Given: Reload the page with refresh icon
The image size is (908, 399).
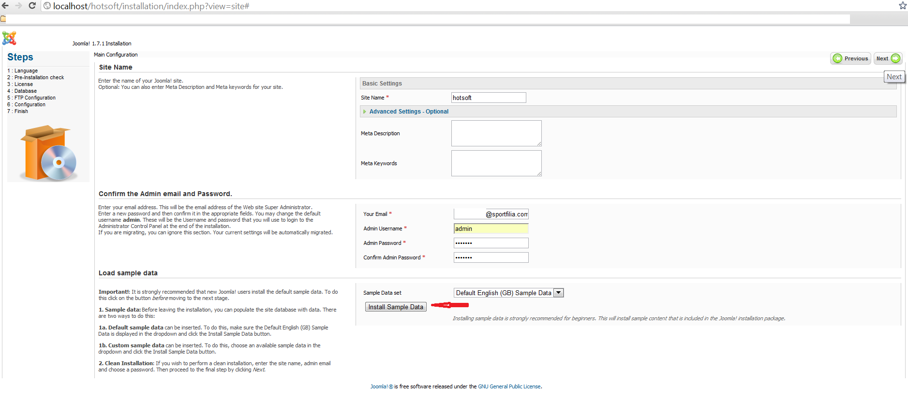Looking at the screenshot, I should pos(32,6).
